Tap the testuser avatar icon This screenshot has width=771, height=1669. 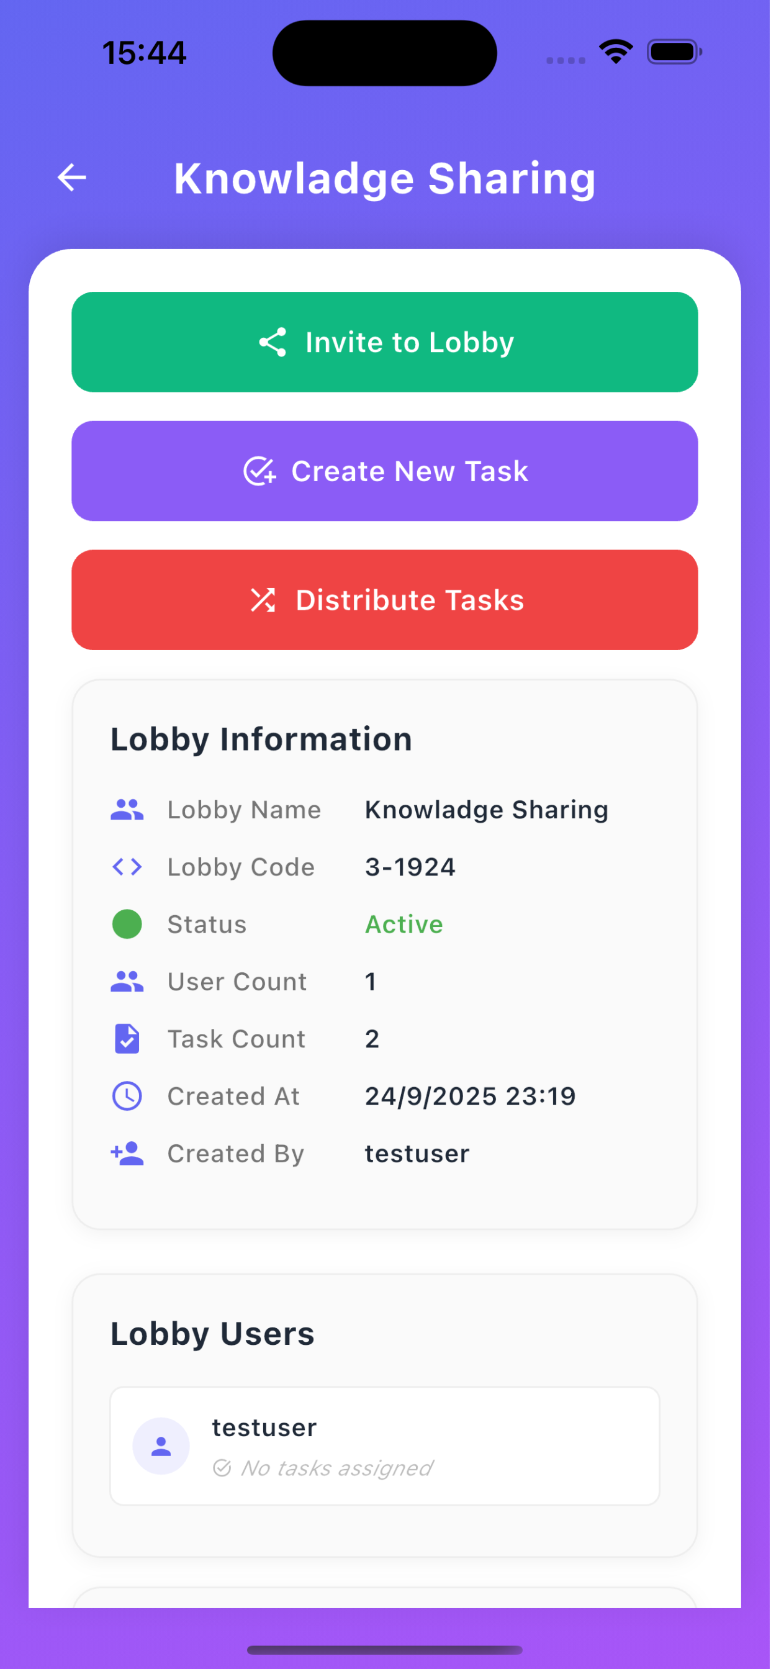161,1446
